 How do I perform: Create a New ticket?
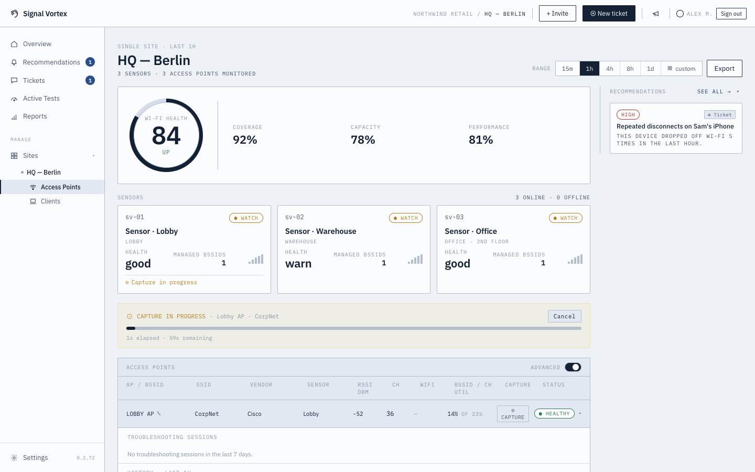point(609,14)
